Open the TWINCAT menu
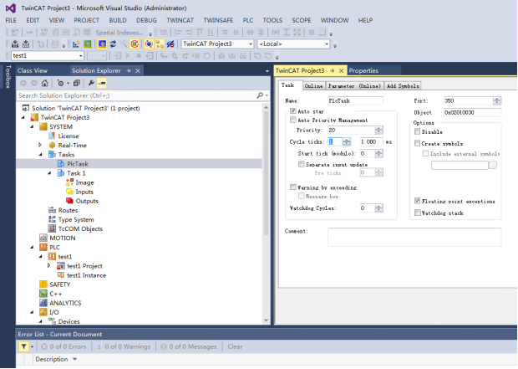The height and width of the screenshot is (369, 518). [x=180, y=21]
